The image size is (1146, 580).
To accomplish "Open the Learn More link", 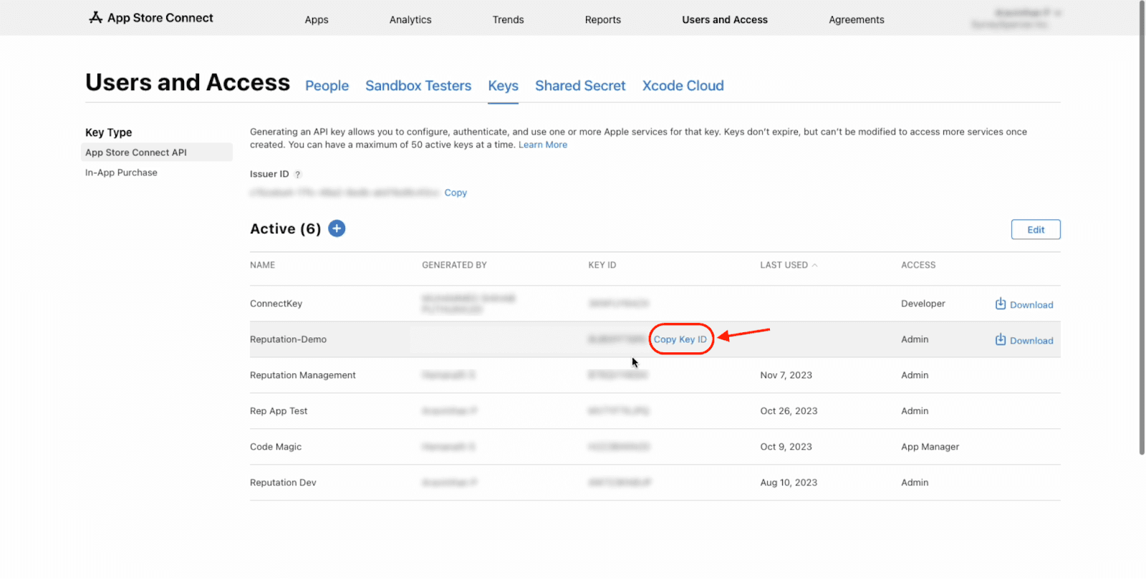I will (542, 145).
